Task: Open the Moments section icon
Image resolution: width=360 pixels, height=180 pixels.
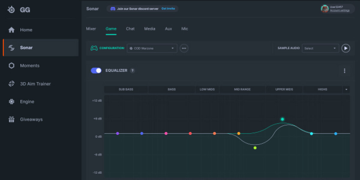Action: click(11, 66)
